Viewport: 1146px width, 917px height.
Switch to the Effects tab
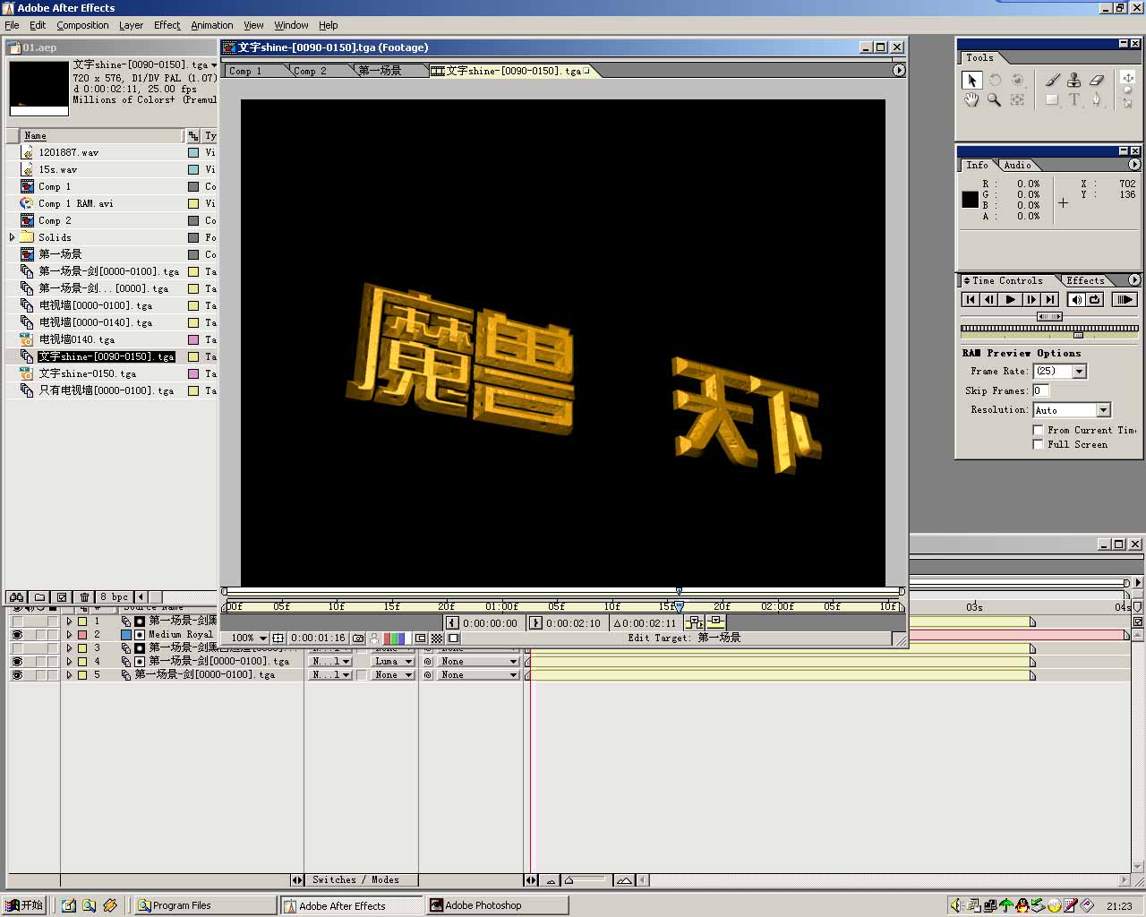(x=1085, y=280)
